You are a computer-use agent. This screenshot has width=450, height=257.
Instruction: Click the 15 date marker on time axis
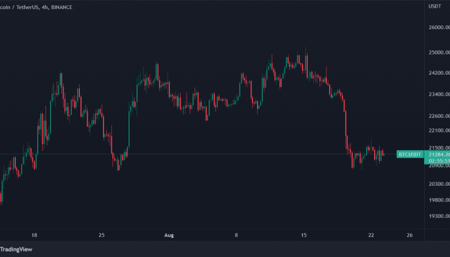pos(304,235)
